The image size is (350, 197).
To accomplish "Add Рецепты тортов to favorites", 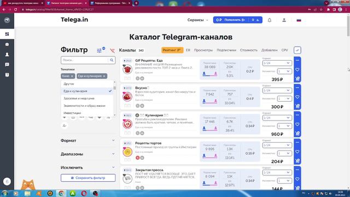I will 297,152.
